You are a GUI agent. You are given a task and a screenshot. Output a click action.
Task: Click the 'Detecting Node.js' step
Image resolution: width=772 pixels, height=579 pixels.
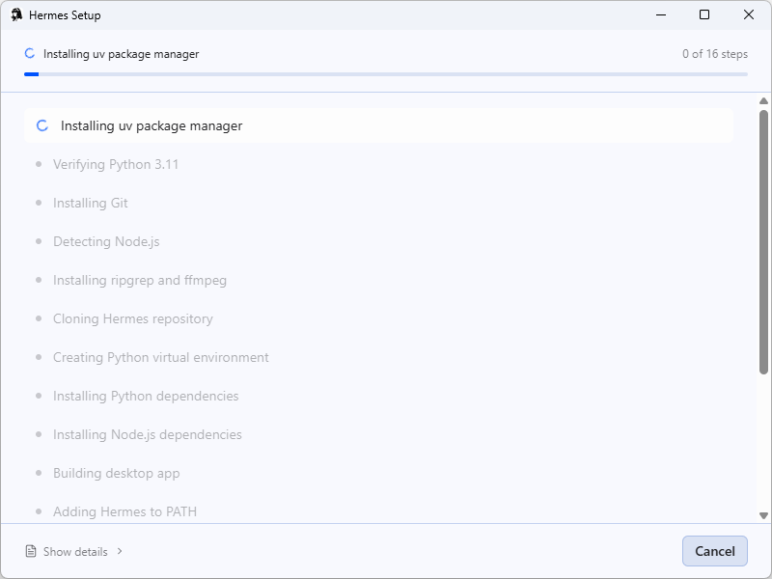106,241
